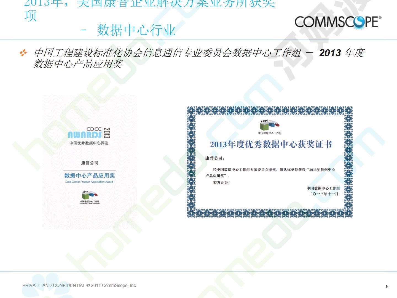Select the bold text 2013 年度
Screen dimensions: 397x298
point(342,53)
